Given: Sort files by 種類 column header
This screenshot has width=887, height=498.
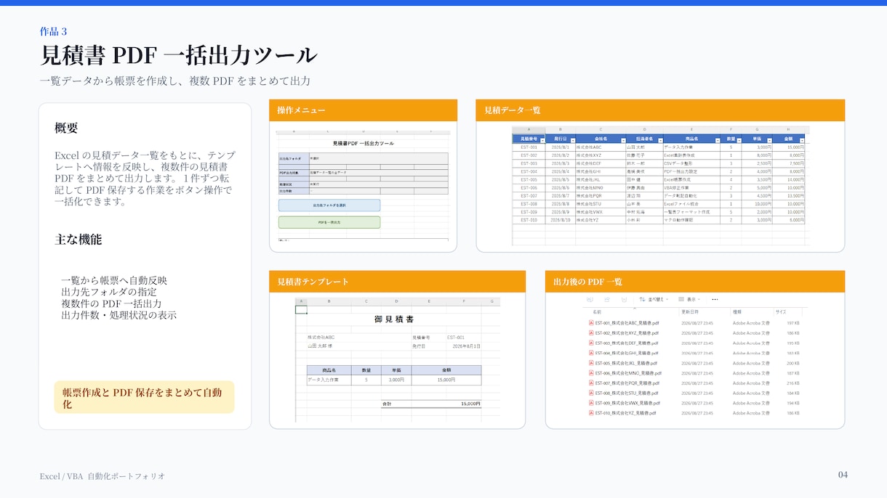Looking at the screenshot, I should 737,312.
